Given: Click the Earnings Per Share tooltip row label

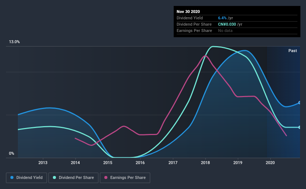Looking at the screenshot, I should point(194,31).
